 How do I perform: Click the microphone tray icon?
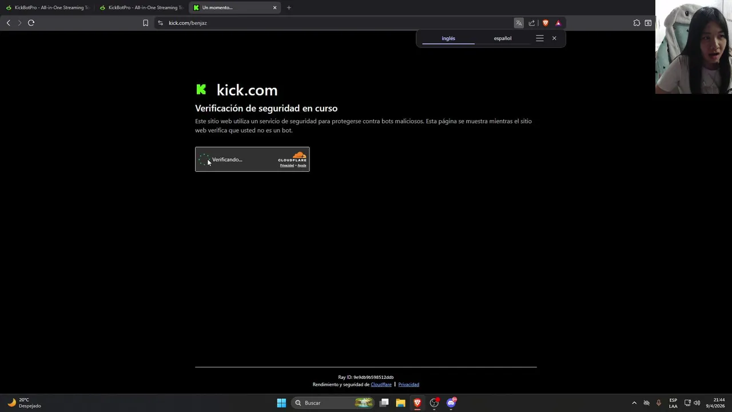[659, 403]
